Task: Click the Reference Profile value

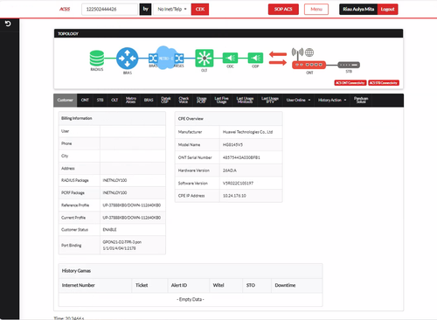Action: 132,205
